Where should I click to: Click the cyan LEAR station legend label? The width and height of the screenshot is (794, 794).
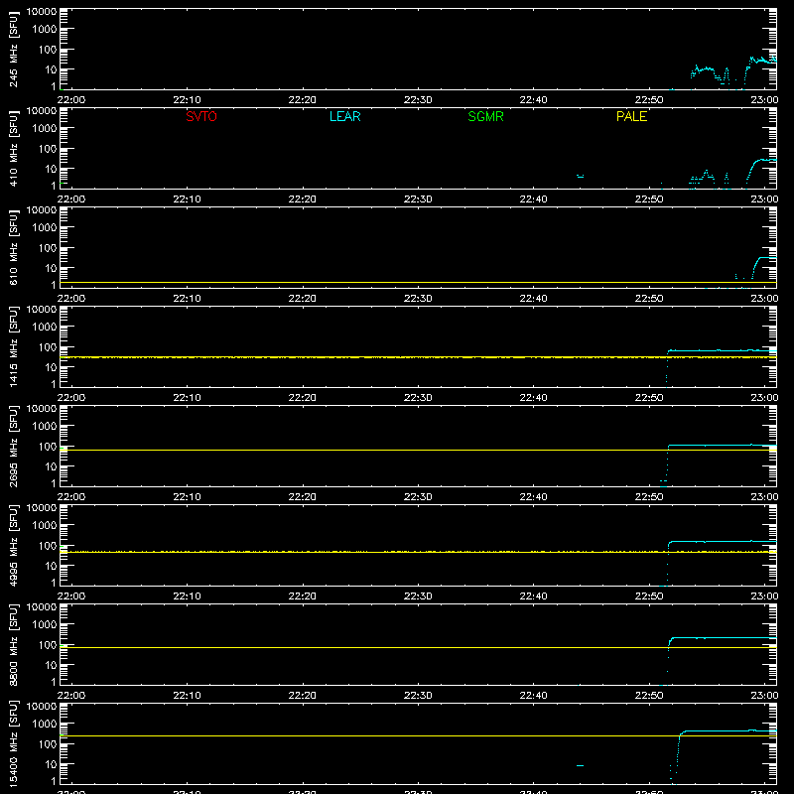pos(344,116)
